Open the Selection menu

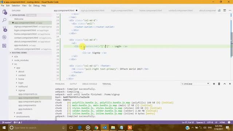click(x=16, y=6)
